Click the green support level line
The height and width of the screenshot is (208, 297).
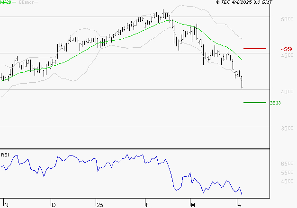[255, 103]
